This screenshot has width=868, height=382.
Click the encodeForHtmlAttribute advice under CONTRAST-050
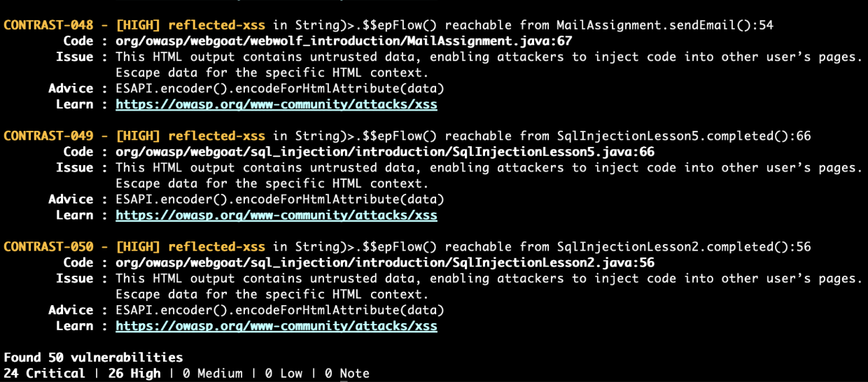[x=279, y=310]
